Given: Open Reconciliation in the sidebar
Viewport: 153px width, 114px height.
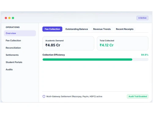Looking at the screenshot, I should pos(13,48).
